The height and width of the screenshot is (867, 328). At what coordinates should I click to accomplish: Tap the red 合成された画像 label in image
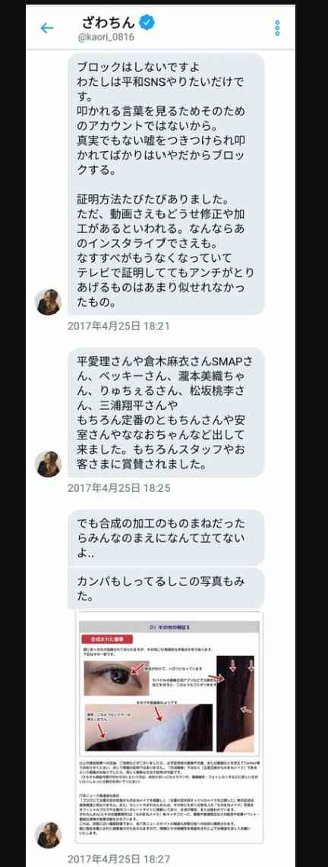coord(106,639)
